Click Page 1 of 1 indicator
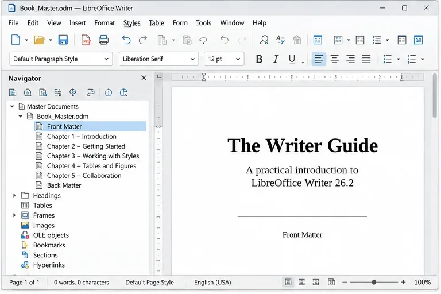 click(24, 282)
